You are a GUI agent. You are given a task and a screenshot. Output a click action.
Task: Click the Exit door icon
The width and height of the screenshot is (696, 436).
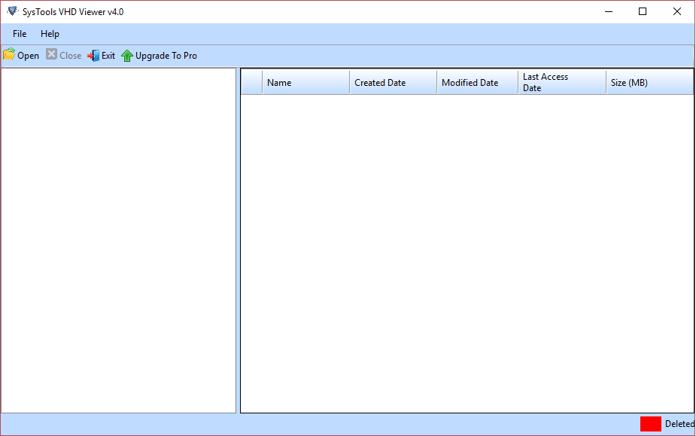[x=93, y=56]
